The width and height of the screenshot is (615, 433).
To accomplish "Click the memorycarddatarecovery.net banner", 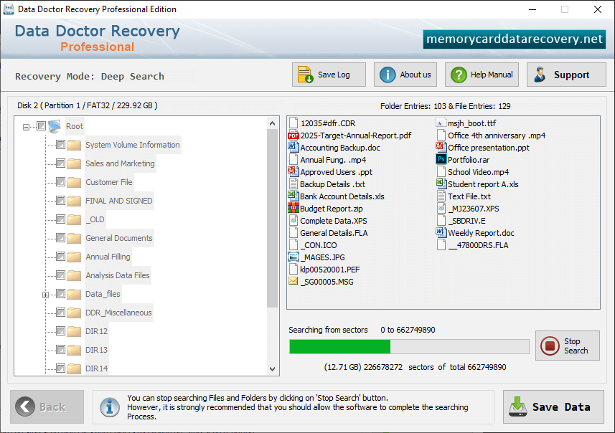I will pos(515,39).
